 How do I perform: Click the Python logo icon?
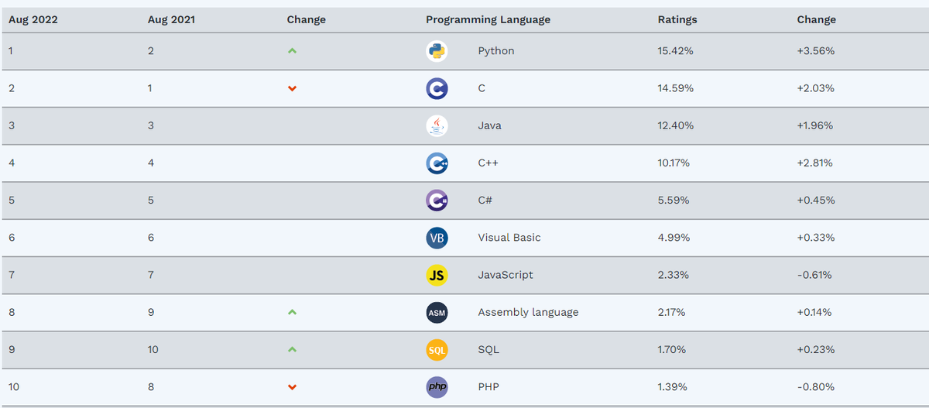tap(437, 51)
